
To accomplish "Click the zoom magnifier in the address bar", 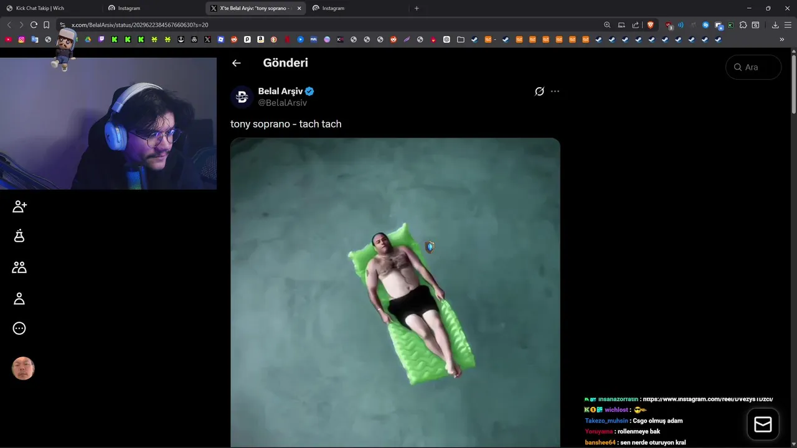I will [x=607, y=25].
